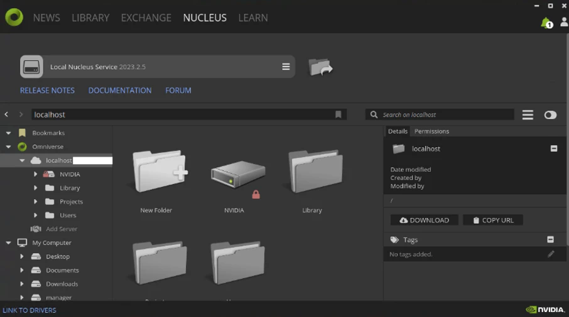
Task: Select Library in the sidebar tree
Action: [x=70, y=188]
